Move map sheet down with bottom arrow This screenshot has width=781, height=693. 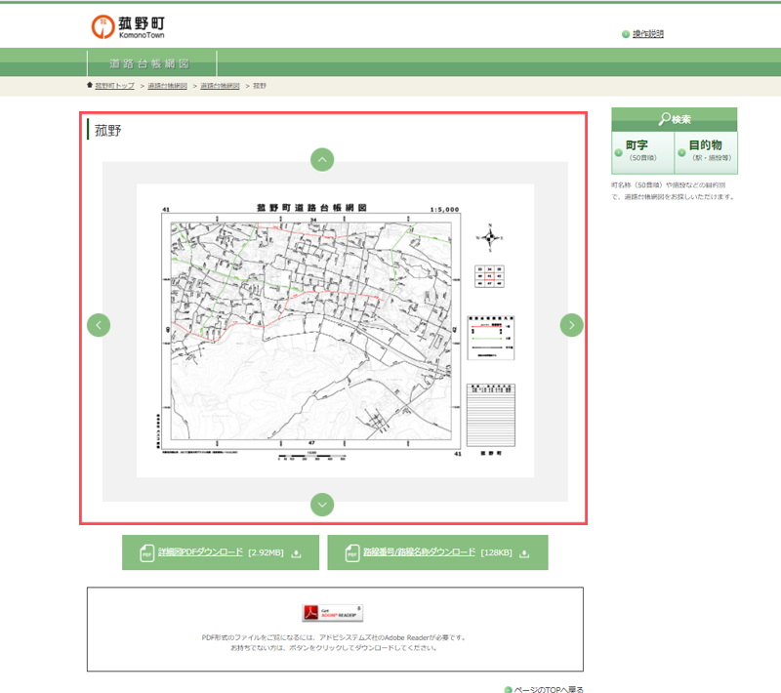point(322,505)
